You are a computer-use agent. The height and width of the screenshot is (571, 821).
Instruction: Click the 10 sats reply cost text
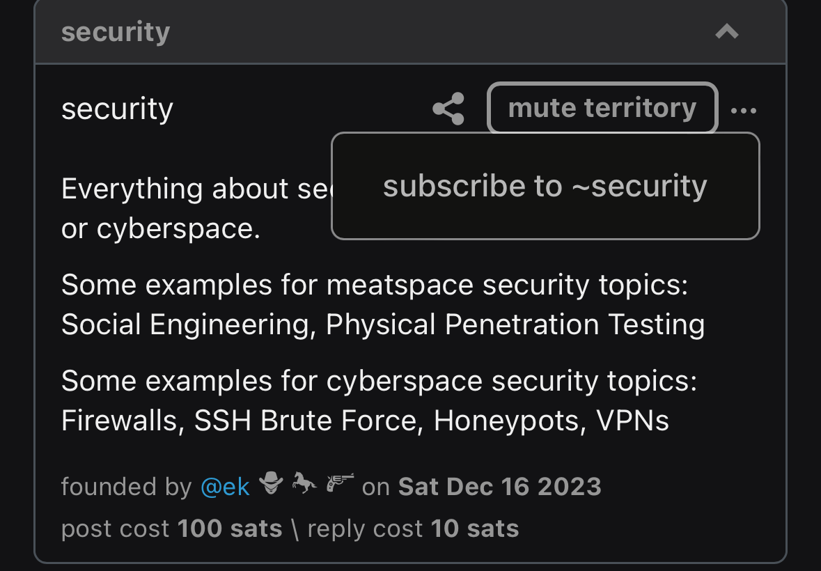coord(475,529)
